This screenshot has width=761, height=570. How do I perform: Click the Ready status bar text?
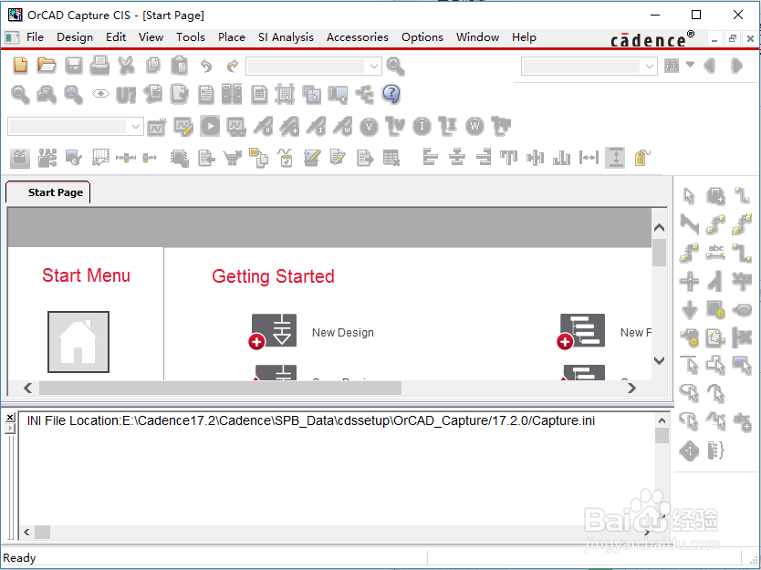pos(19,558)
